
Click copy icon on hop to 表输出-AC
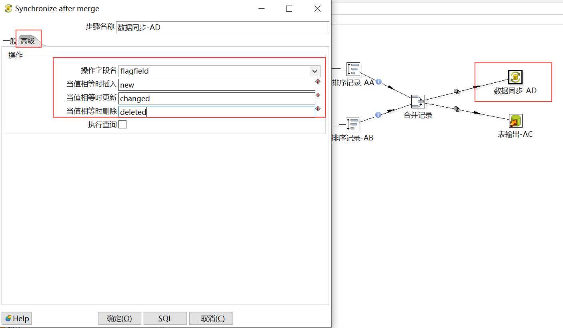pos(457,109)
